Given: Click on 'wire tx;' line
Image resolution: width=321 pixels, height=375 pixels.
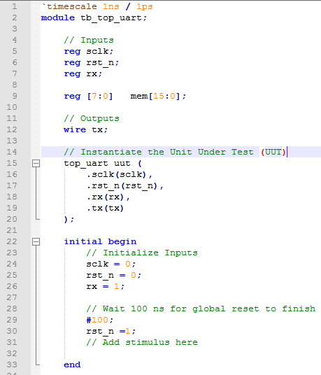Looking at the screenshot, I should (85, 129).
